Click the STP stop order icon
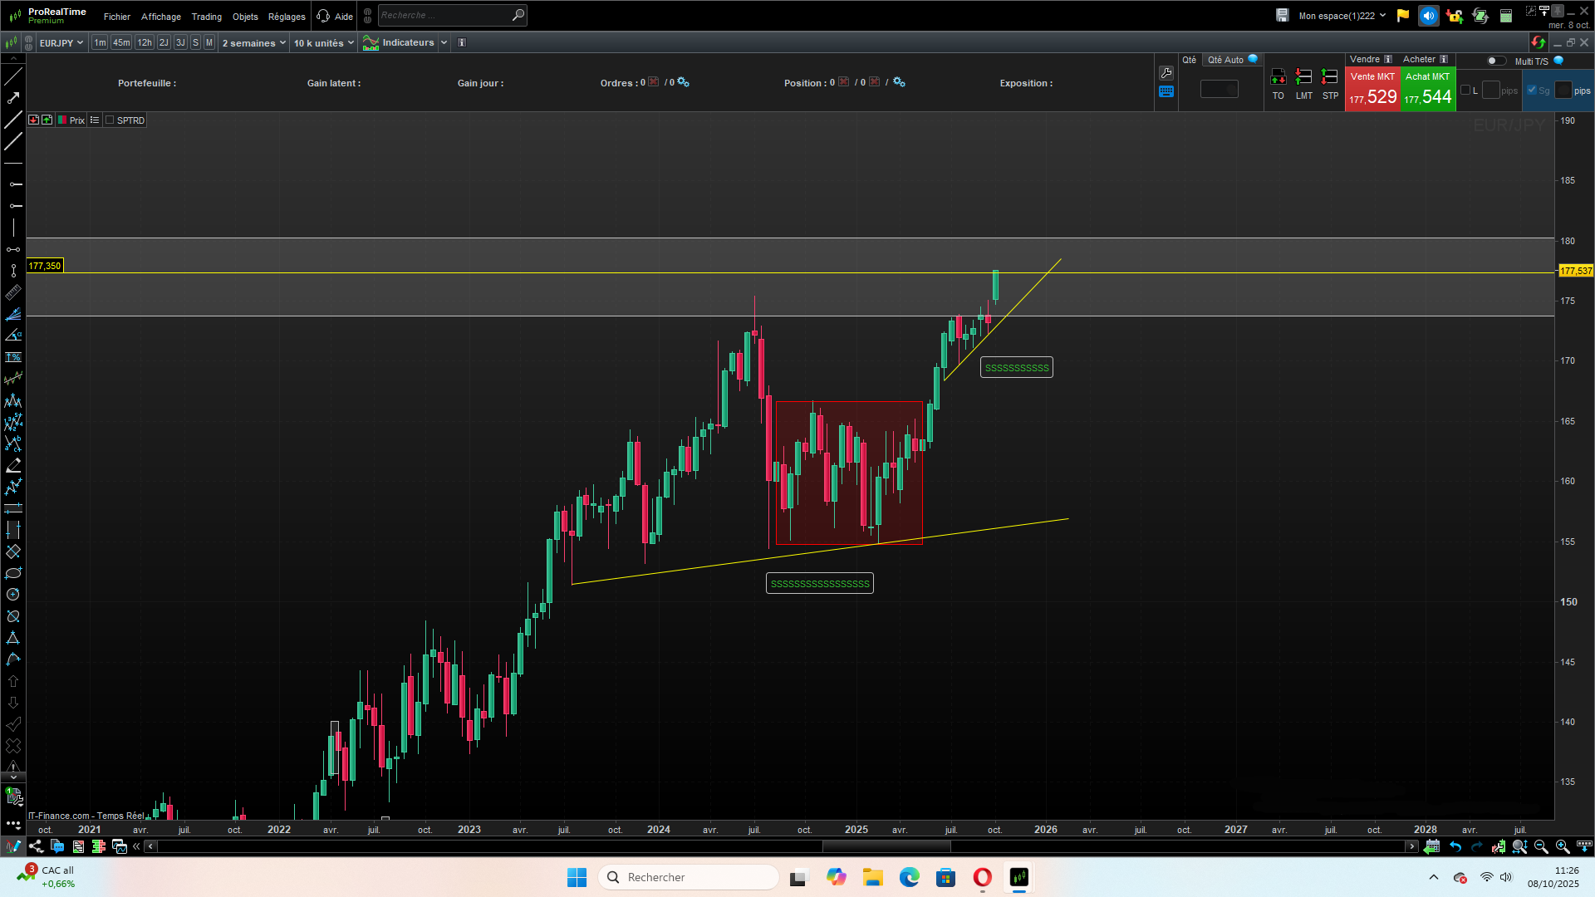 pyautogui.click(x=1330, y=84)
